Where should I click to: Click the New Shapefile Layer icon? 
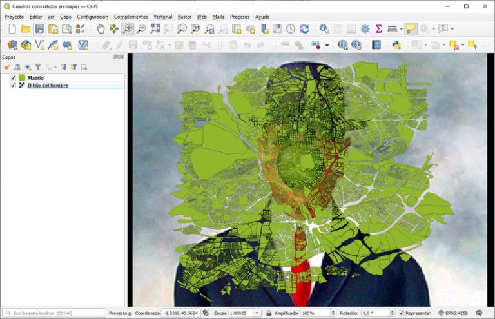39,45
